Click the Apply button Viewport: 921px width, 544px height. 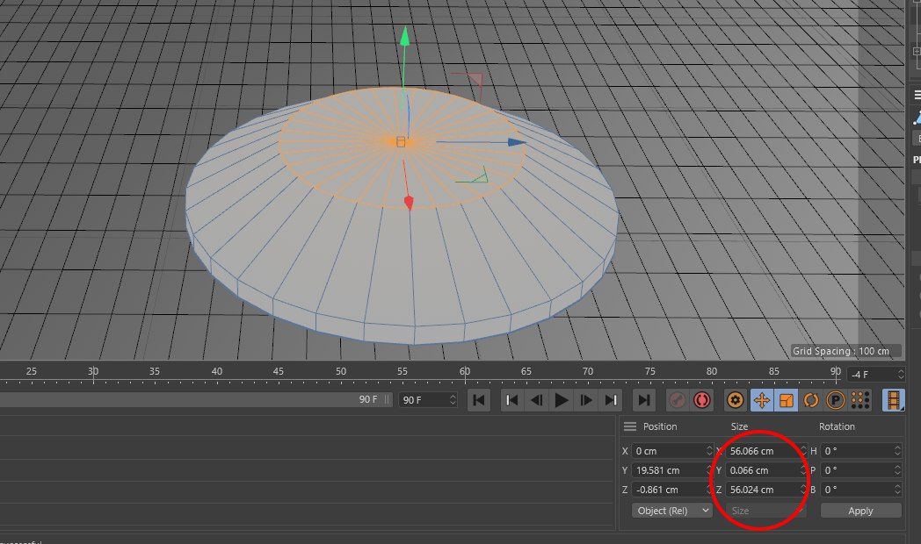(x=860, y=511)
